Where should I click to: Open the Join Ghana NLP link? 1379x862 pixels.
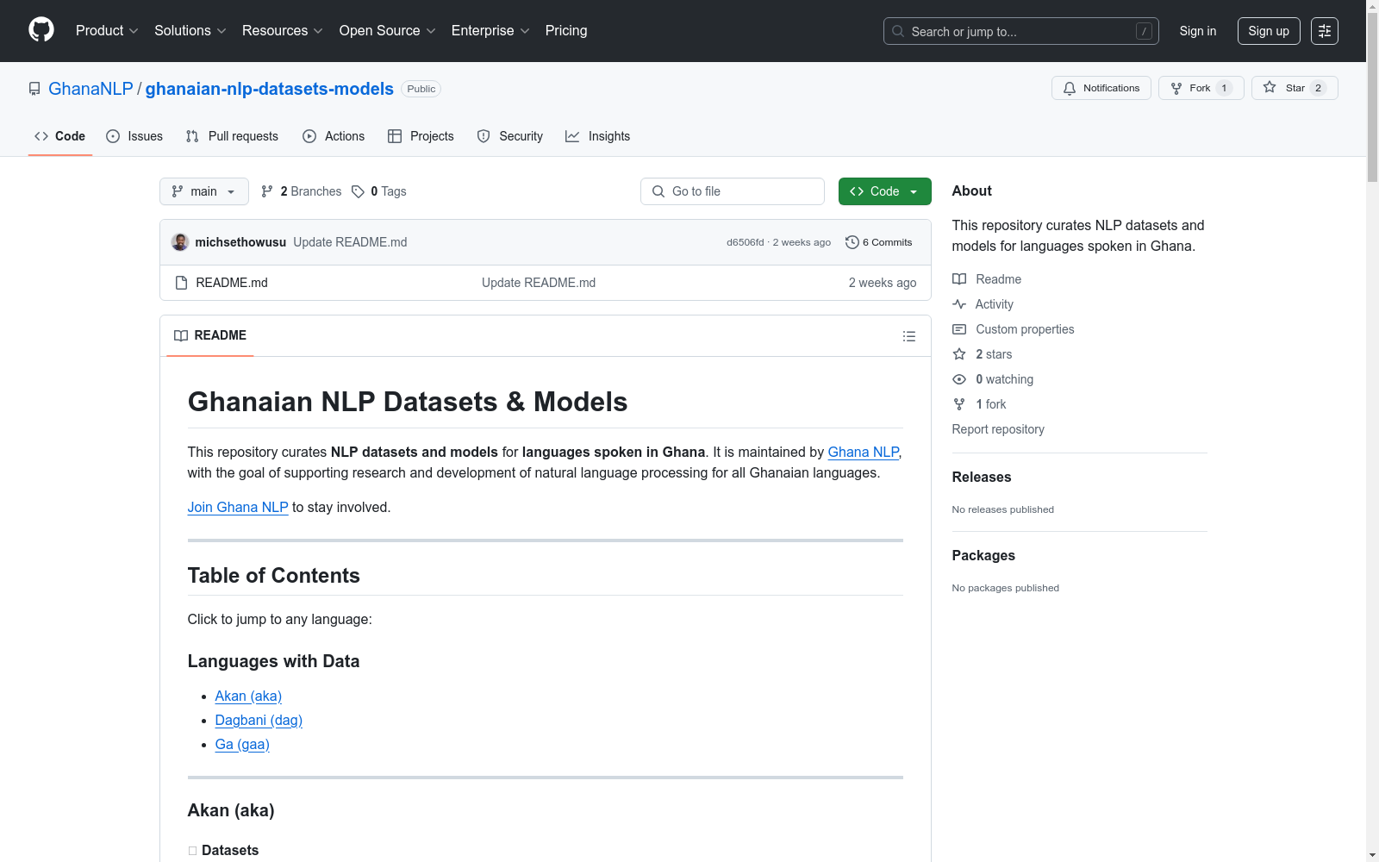click(238, 508)
